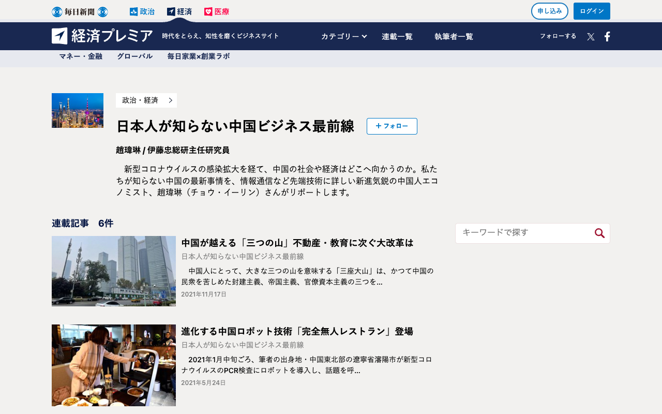The image size is (662, 414).
Task: Switch to the 医療 section tab
Action: (x=217, y=11)
